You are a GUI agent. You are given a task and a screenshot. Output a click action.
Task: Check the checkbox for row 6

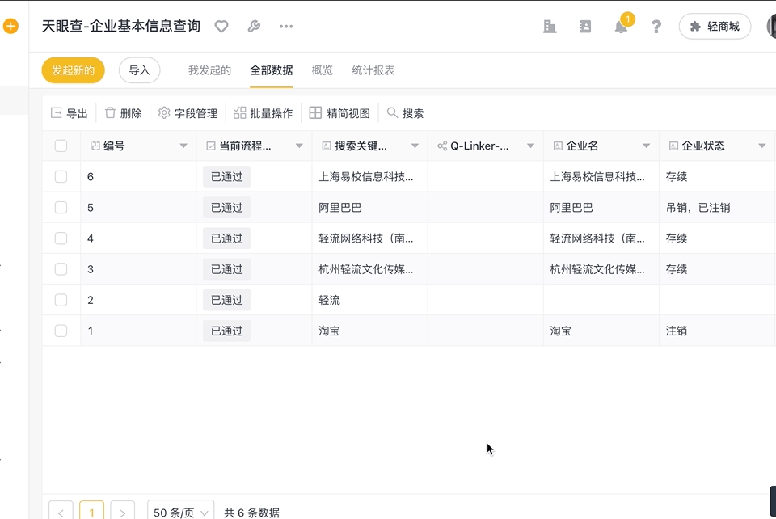[61, 176]
